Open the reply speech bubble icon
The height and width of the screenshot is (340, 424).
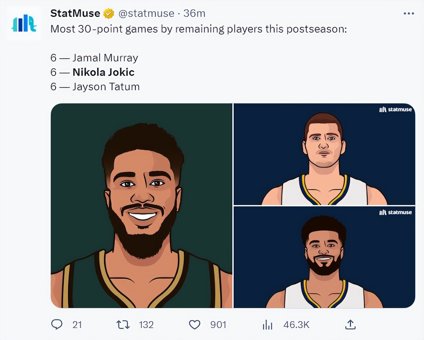tap(57, 324)
